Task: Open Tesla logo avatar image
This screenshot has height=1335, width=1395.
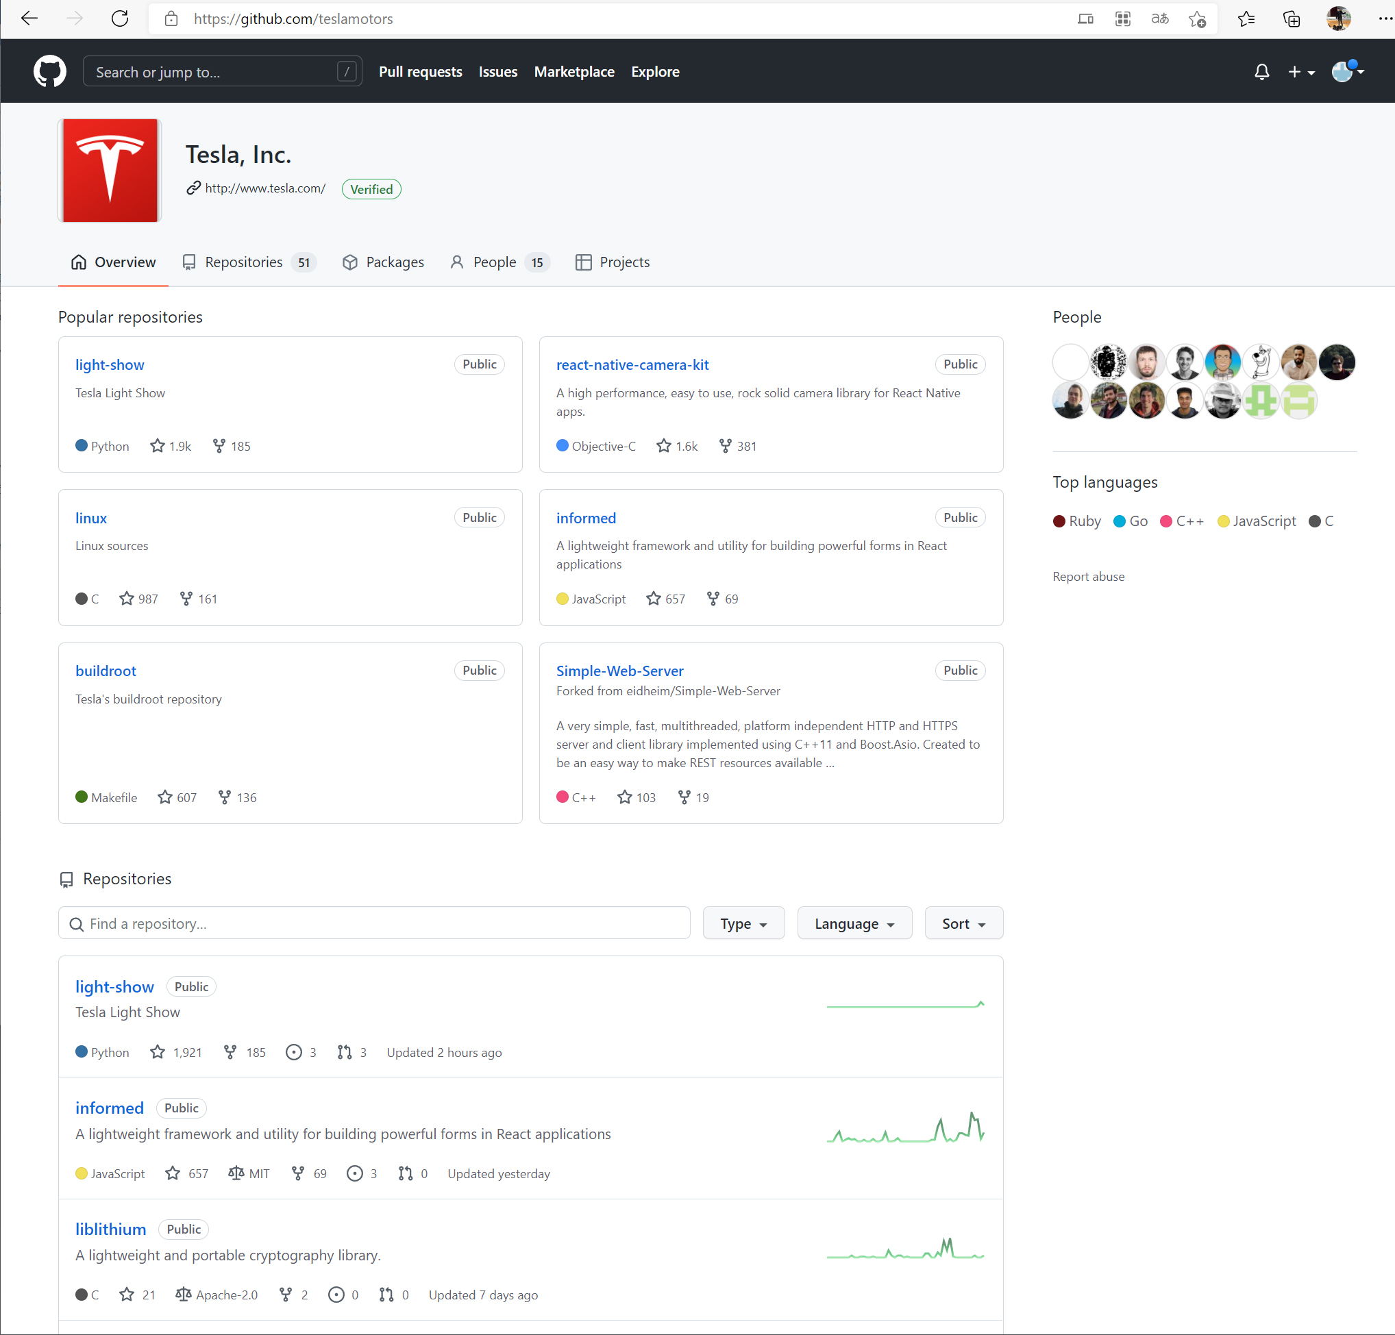Action: [110, 171]
